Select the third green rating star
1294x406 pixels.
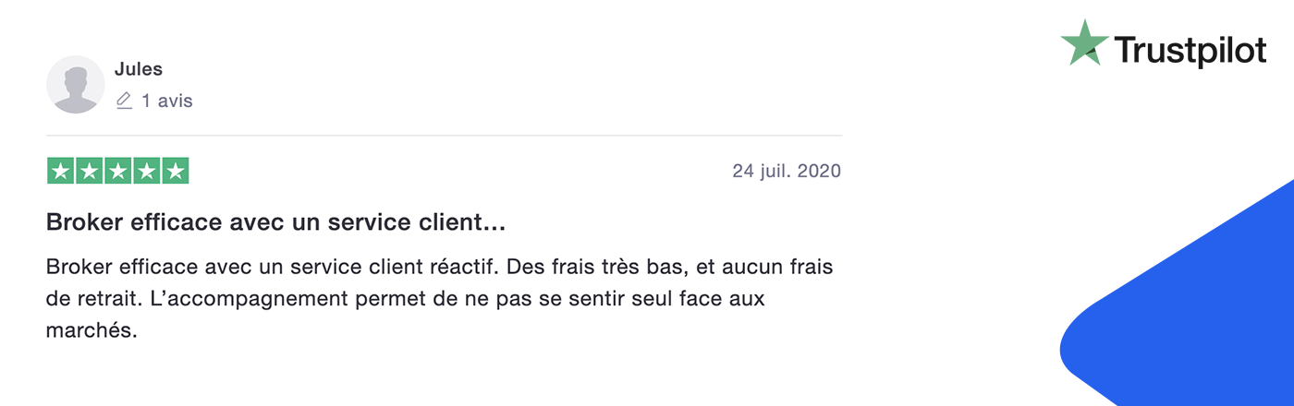click(x=117, y=171)
